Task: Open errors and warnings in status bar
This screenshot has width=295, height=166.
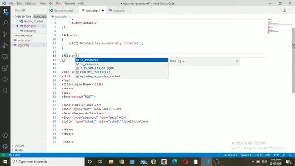Action: (x=15, y=155)
